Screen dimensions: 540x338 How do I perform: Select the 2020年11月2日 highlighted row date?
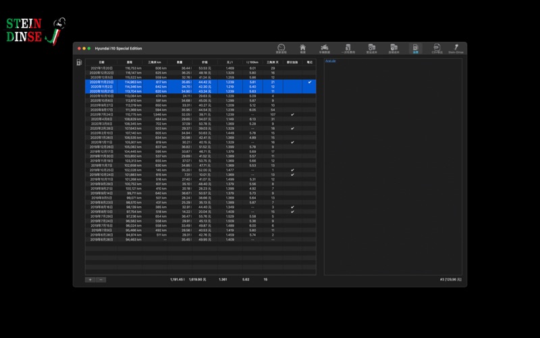[x=102, y=87]
